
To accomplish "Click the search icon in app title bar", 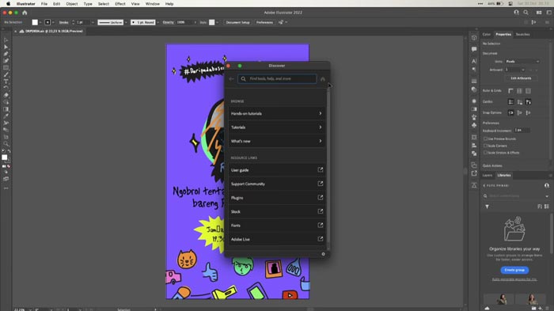I will tap(526, 13).
